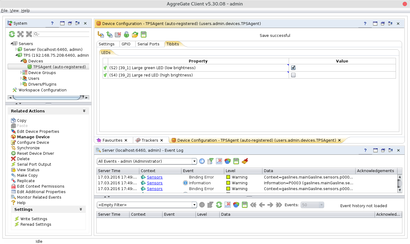Click the help question mark in System panel header
The height and width of the screenshot is (244, 410).
pyautogui.click(x=52, y=23)
